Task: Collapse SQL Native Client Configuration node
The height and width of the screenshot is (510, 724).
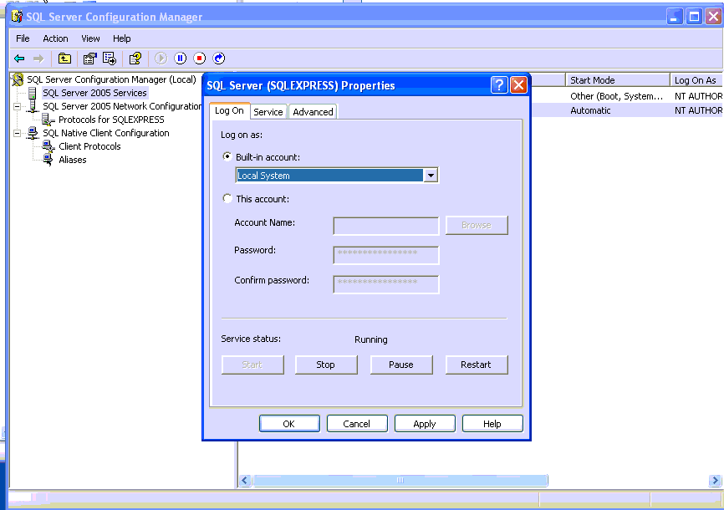Action: click(x=17, y=133)
